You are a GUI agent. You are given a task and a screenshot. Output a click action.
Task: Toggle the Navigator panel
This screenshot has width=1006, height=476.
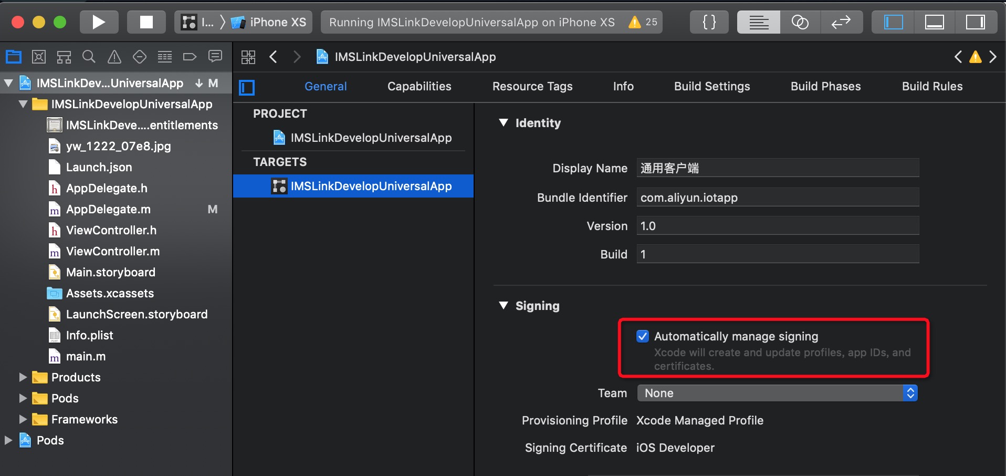[893, 22]
